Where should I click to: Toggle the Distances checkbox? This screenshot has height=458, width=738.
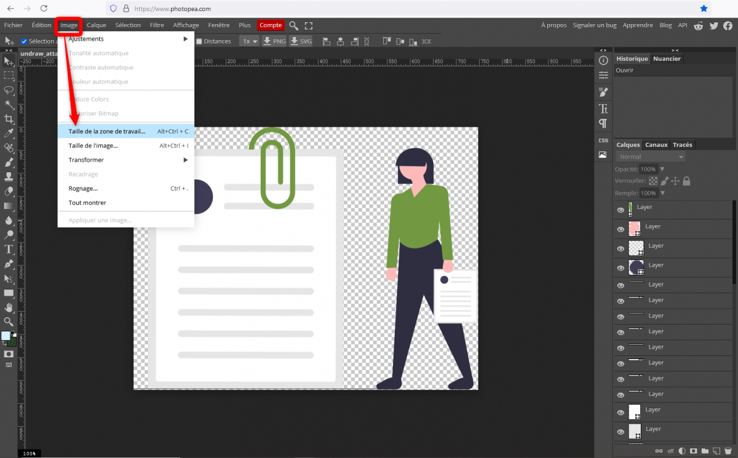click(199, 41)
